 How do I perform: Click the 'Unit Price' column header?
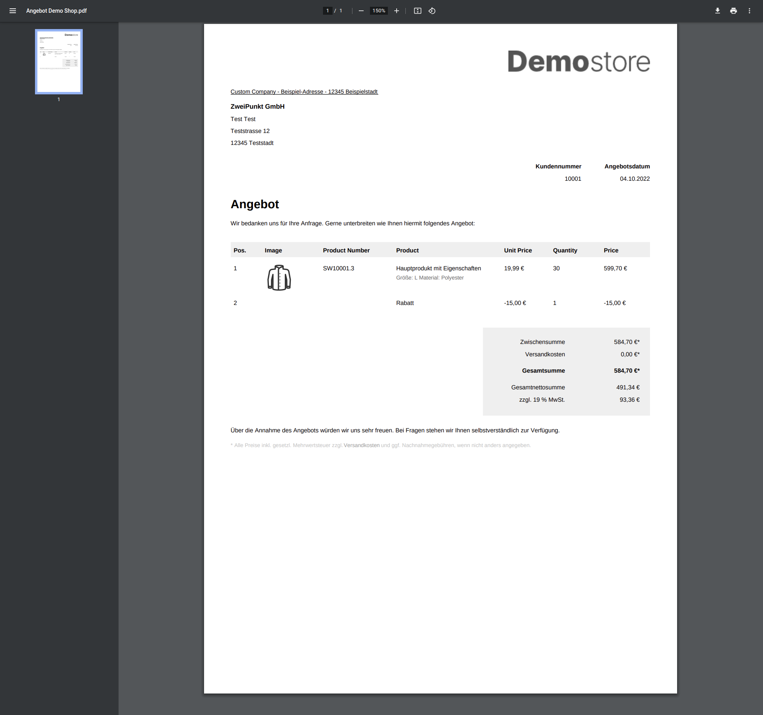(x=518, y=250)
